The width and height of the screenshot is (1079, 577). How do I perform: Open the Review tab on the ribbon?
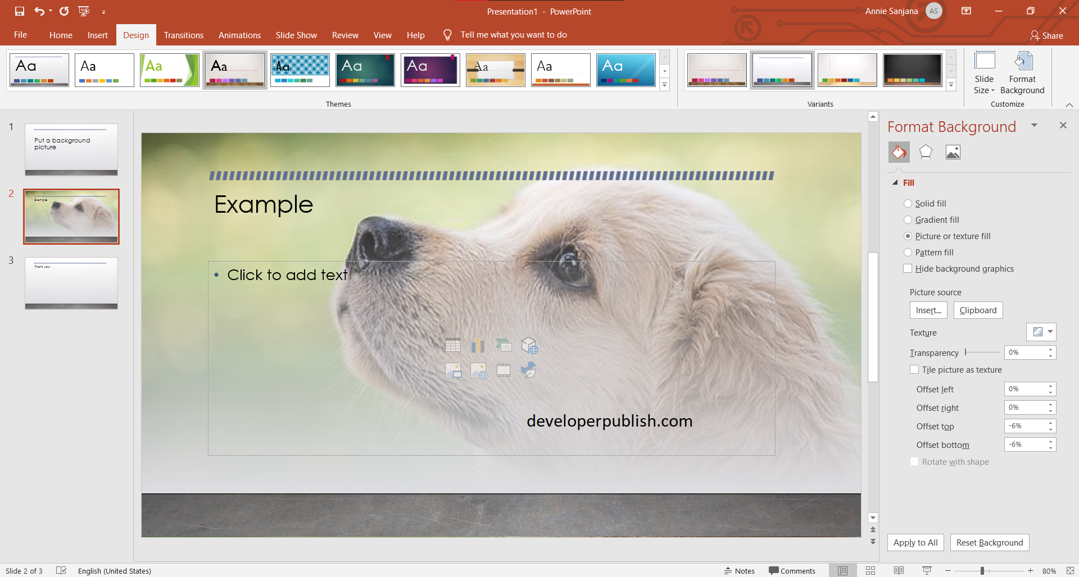[x=345, y=35]
